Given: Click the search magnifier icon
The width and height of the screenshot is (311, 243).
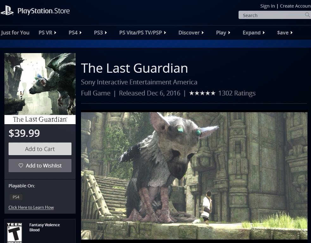Looking at the screenshot, I should 307,15.
